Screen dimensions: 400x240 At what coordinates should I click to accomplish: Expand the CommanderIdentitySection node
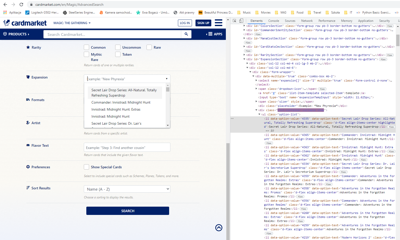[244, 30]
